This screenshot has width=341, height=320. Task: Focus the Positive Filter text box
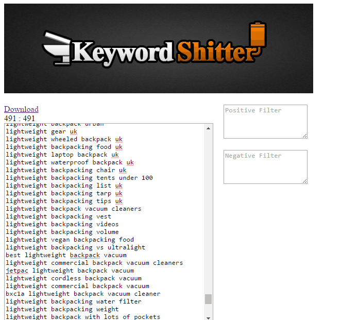(265, 122)
